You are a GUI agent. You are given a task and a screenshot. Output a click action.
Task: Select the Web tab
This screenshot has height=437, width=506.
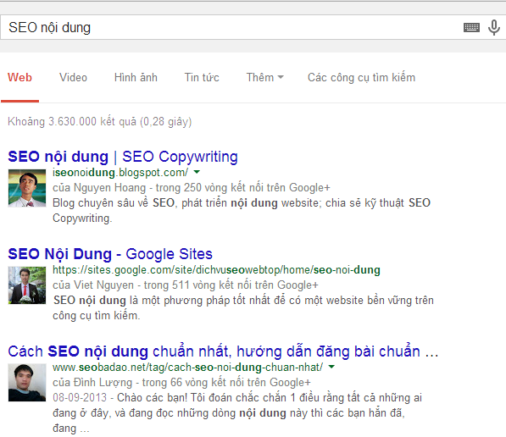[19, 77]
